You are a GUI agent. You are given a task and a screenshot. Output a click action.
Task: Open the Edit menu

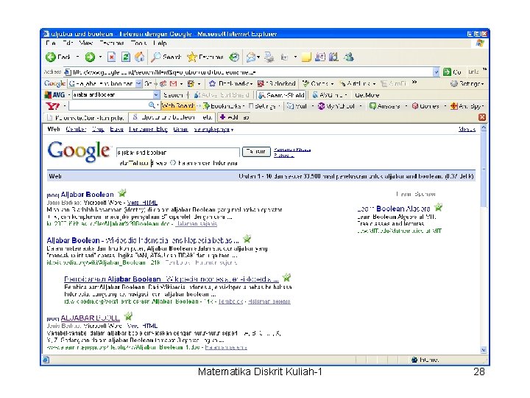[x=68, y=43]
